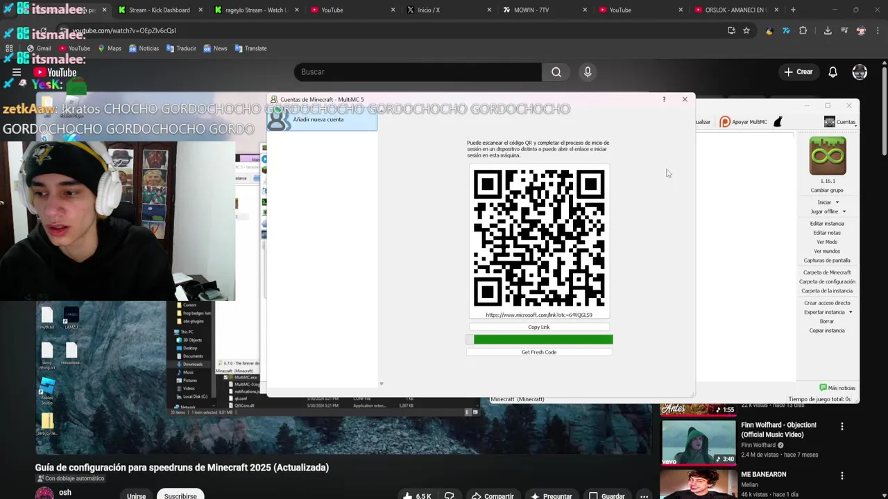
Task: Open browser extensions puzzle icon
Action: point(803,30)
